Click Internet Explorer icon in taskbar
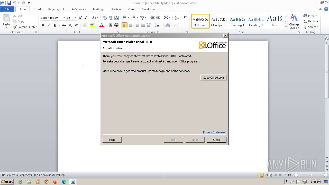 click(x=20, y=182)
